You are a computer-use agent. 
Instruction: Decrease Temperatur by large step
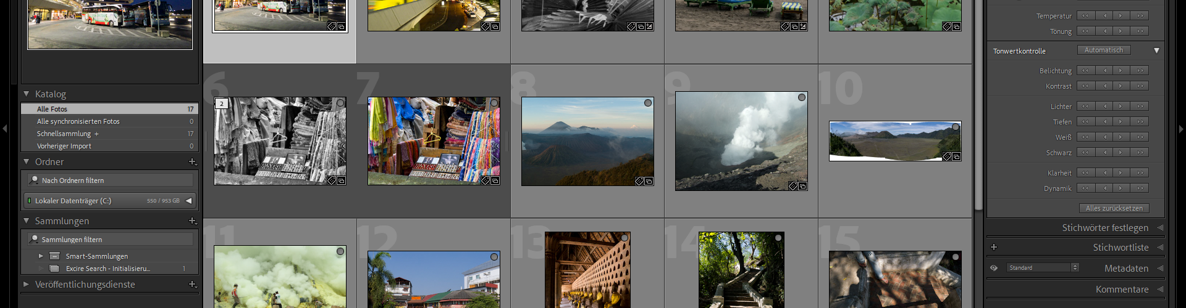(1086, 15)
